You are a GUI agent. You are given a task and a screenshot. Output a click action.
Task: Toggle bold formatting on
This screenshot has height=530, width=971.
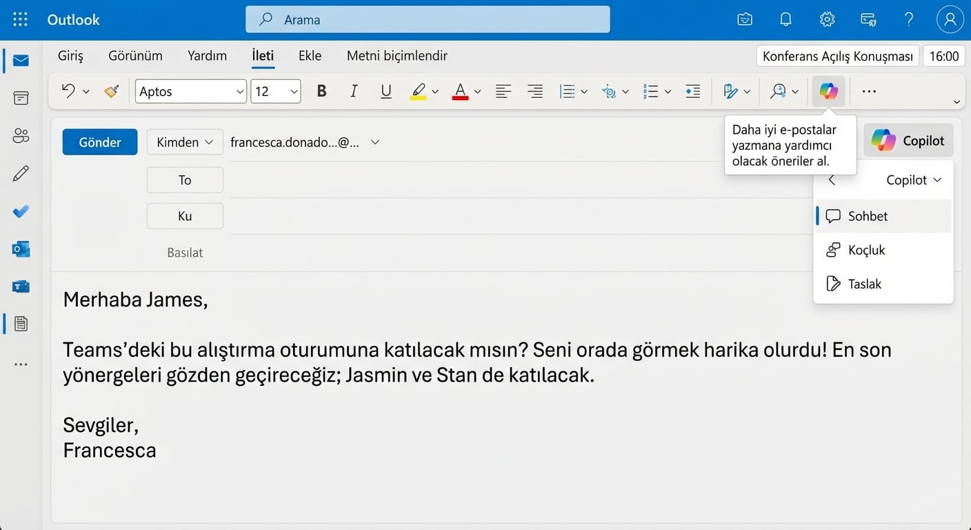(321, 90)
